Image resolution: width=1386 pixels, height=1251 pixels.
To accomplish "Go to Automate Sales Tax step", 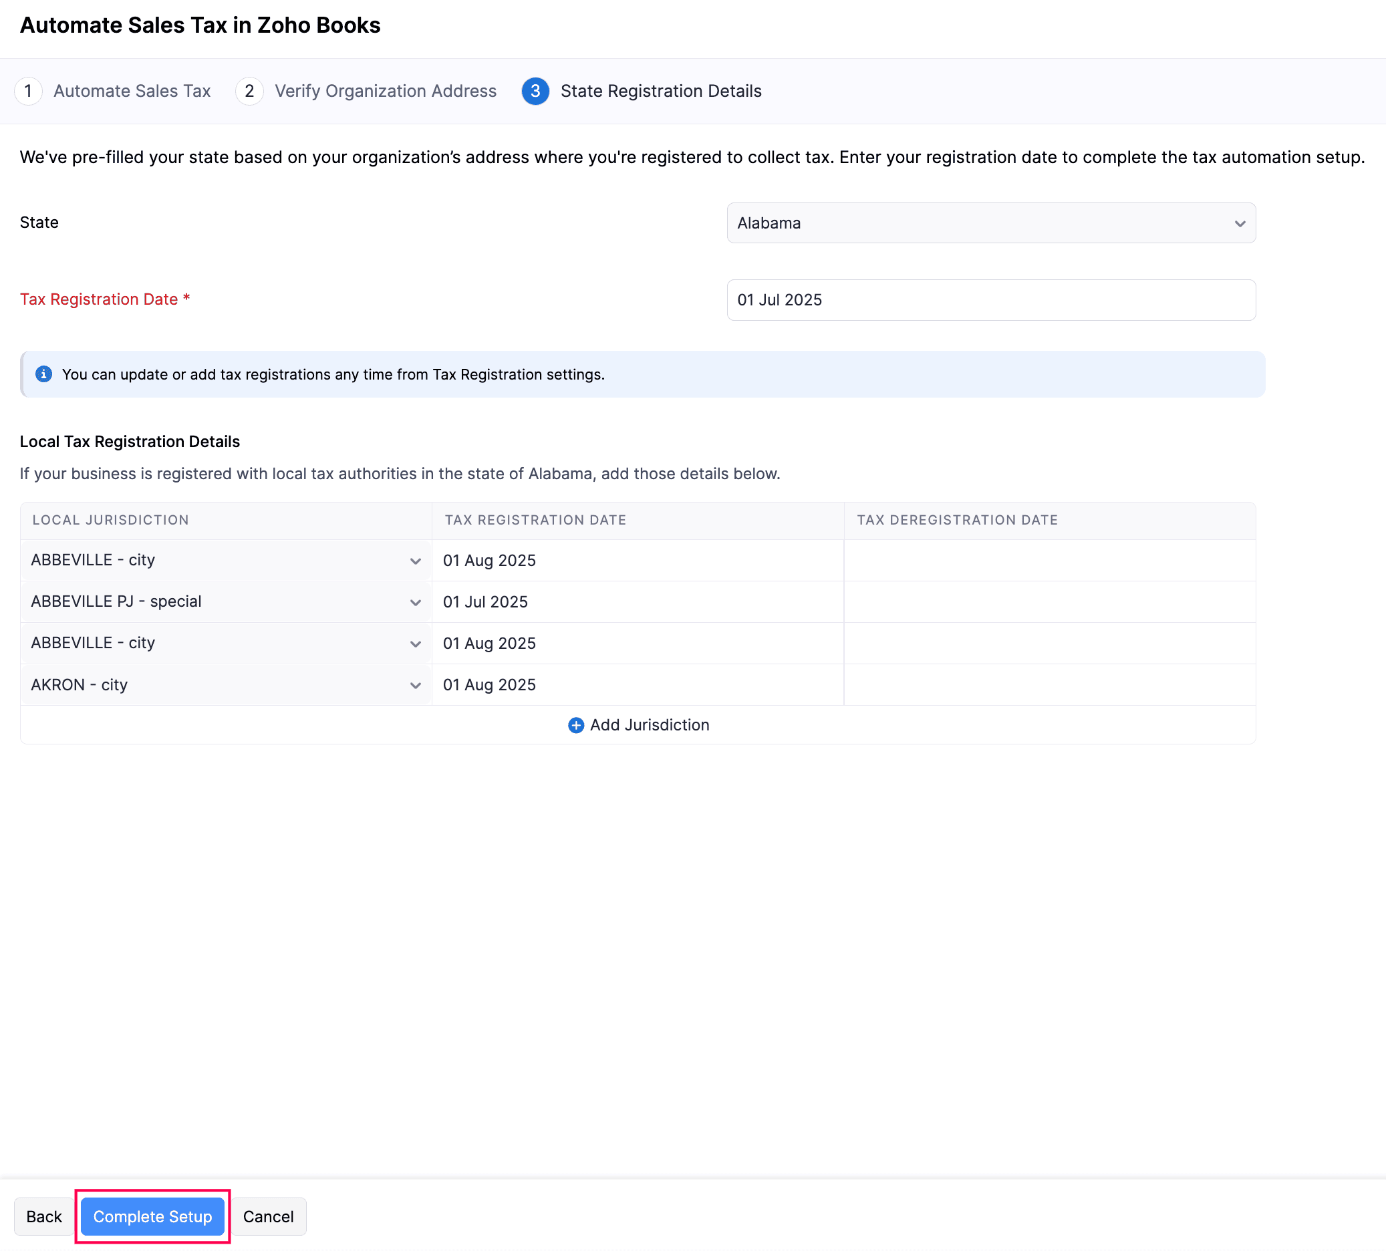I will 132,92.
